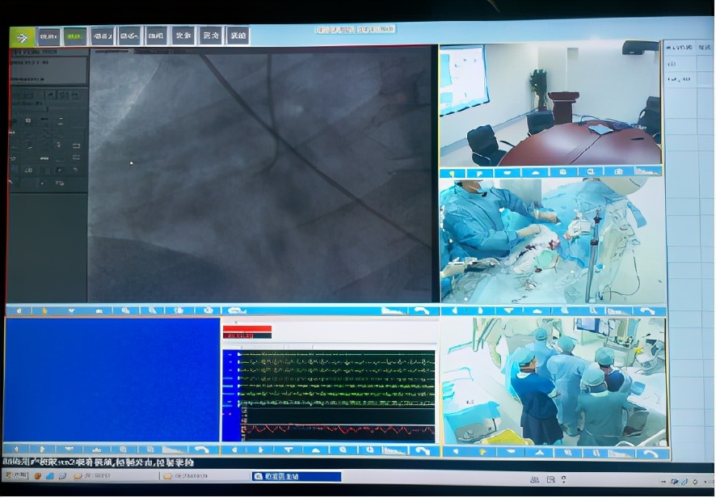This screenshot has width=716, height=498.
Task: Pan right on the ECG waveform pane bar
Action: pos(261,450)
